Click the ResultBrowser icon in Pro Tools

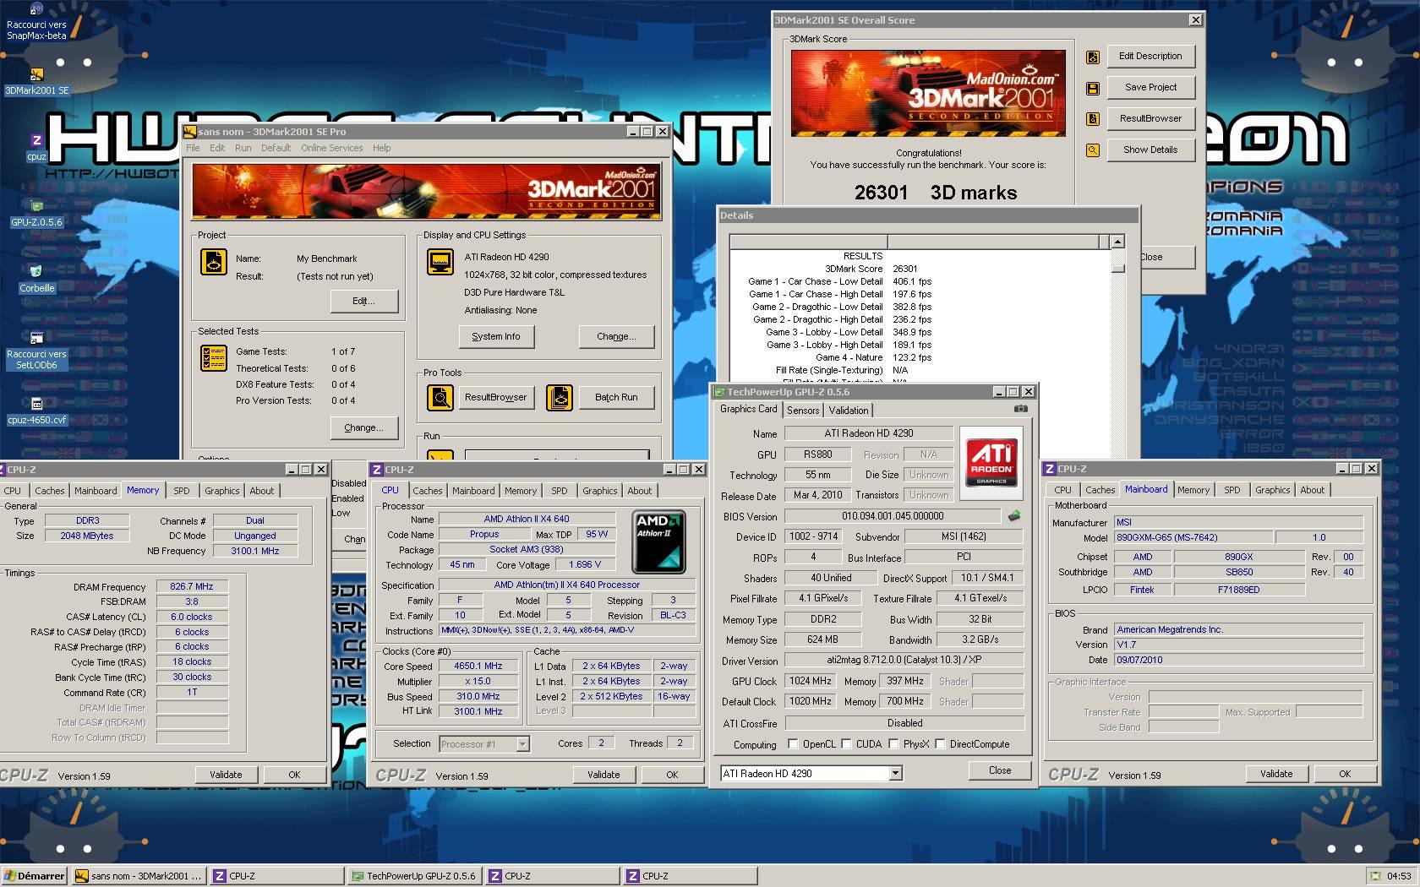point(440,397)
